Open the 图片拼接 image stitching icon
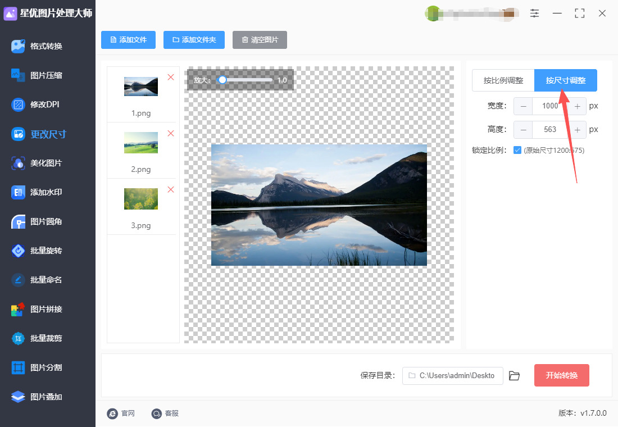 (18, 309)
